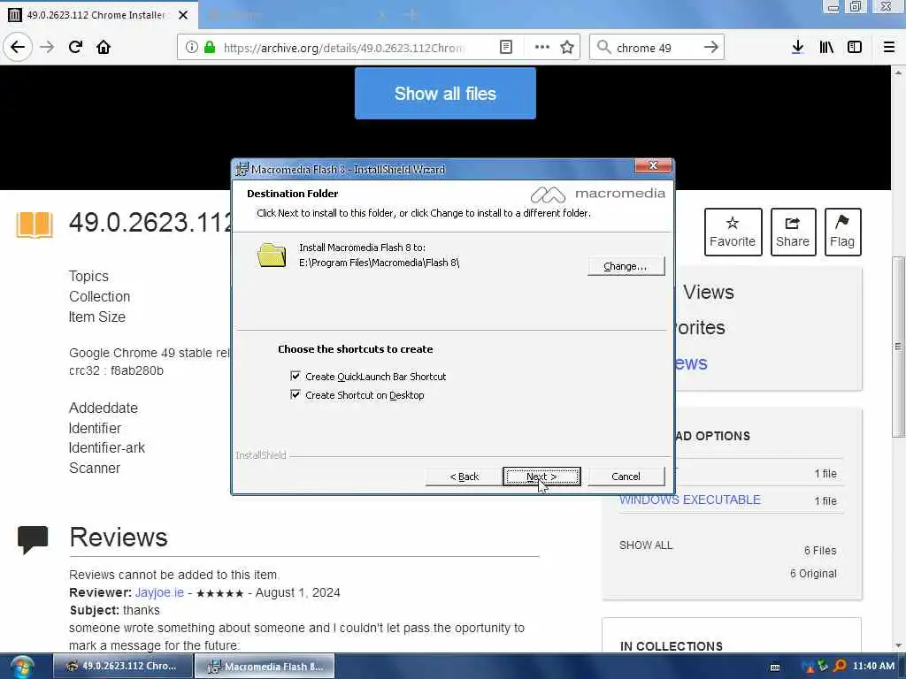
Task: Click the Reviews heading
Action: pyautogui.click(x=119, y=538)
